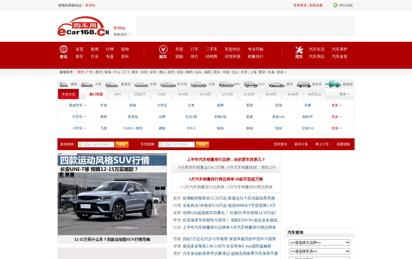
Task: Switch to the 15-20万 tab
Action: click(249, 94)
